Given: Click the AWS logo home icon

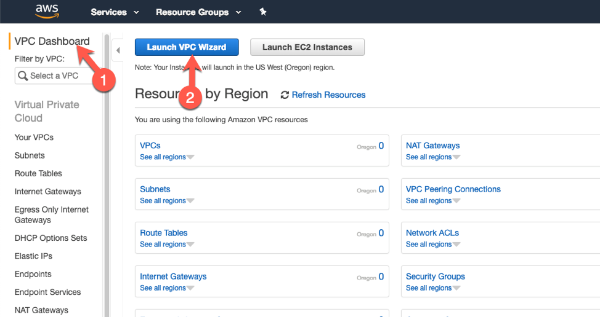Looking at the screenshot, I should click(47, 12).
